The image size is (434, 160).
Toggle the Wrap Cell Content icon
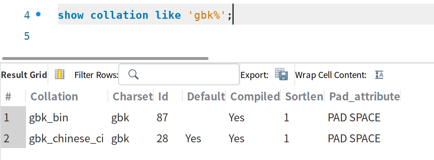[x=379, y=75]
